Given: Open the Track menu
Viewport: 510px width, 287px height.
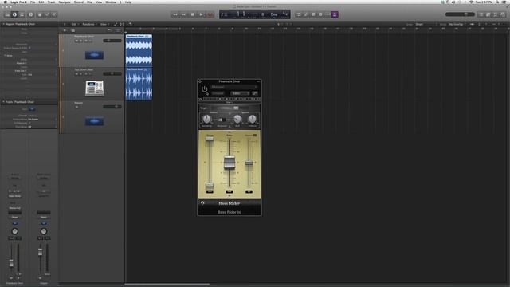Looking at the screenshot, I should tap(51, 2).
